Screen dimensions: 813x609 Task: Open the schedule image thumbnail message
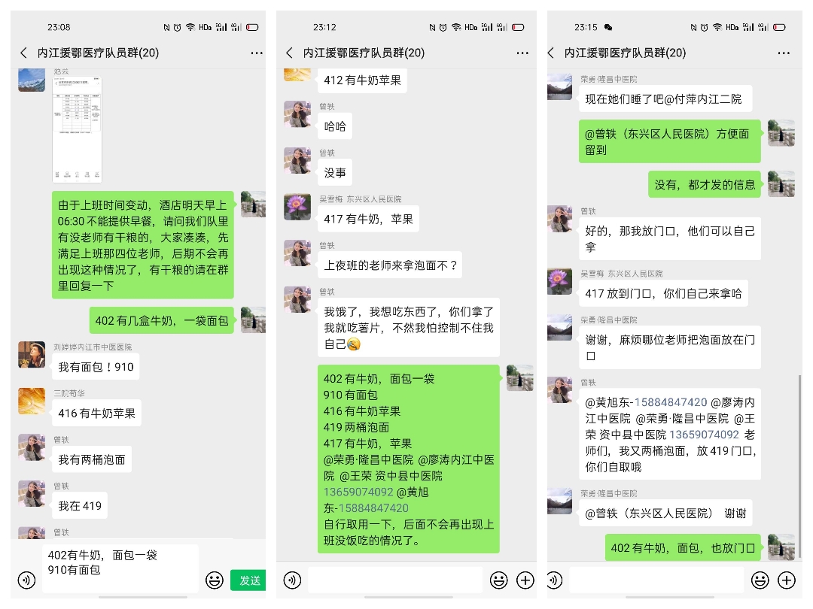pos(77,129)
